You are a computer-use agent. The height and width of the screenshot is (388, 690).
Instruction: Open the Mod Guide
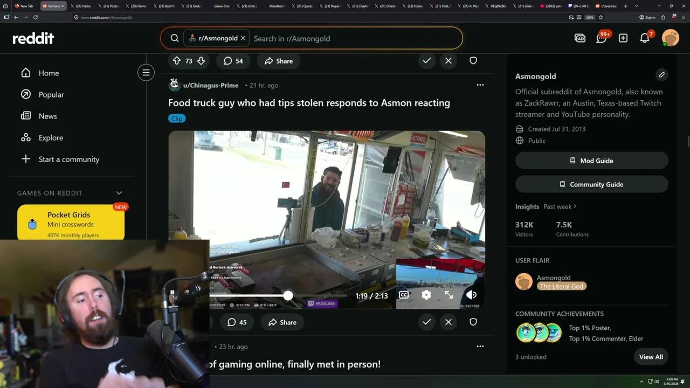pyautogui.click(x=592, y=161)
